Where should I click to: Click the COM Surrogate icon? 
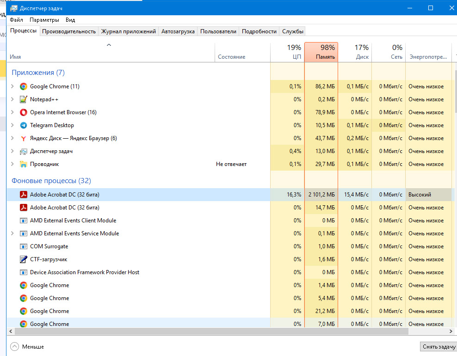pyautogui.click(x=23, y=246)
